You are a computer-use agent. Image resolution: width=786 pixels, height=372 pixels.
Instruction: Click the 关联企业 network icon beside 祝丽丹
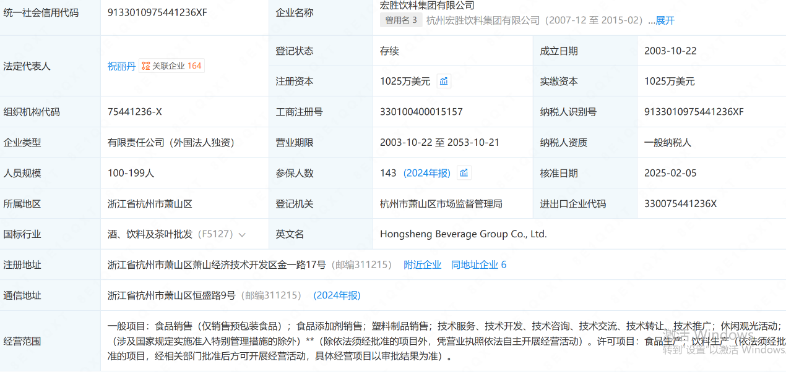coord(146,66)
